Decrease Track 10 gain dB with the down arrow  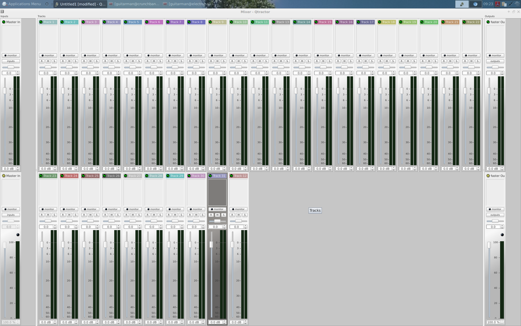(x=246, y=170)
